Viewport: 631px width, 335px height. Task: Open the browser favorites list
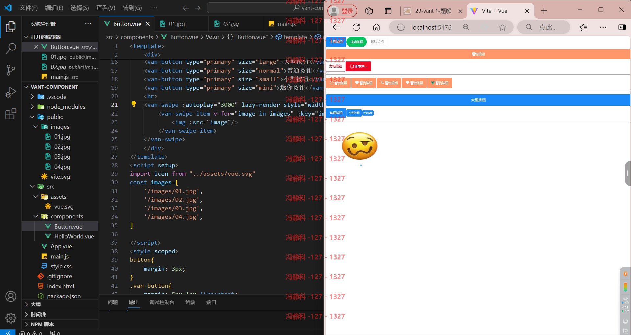coord(583,27)
